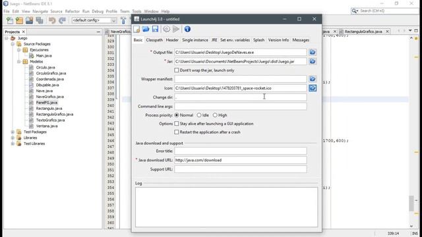Collapse the Source Packages node
Viewport: 422px width, 237px height.
pyautogui.click(x=13, y=44)
